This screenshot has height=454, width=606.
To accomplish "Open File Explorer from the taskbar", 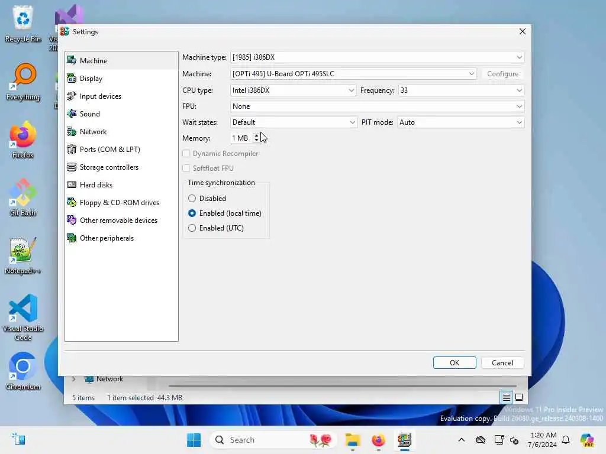I will (353, 440).
